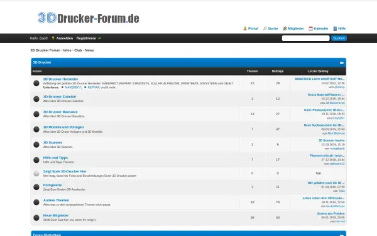This screenshot has height=236, width=377.
Task: Open last post Neue Suchmaschine für 3D
Action: (x=324, y=125)
